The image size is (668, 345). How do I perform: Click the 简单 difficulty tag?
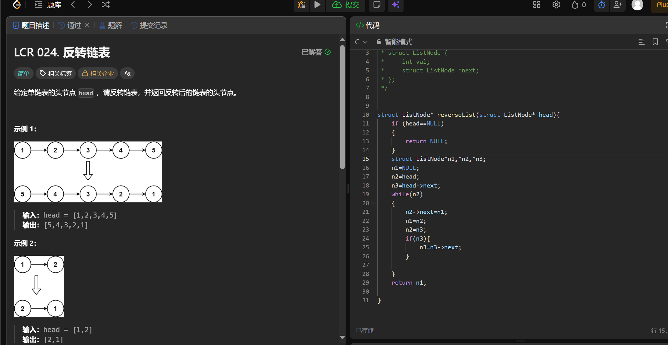24,74
